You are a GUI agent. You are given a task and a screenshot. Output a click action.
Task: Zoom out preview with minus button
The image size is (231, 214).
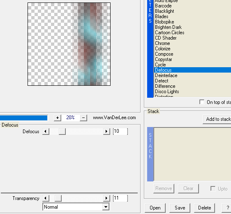click(83, 118)
